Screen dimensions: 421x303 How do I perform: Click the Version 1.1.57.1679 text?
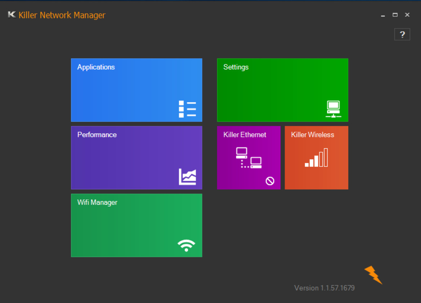click(324, 288)
